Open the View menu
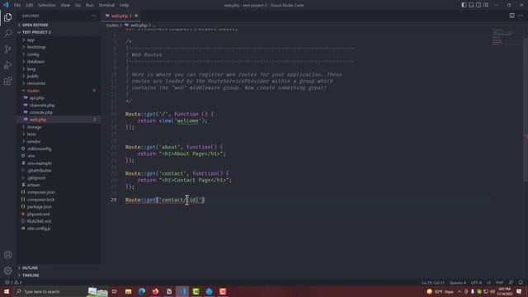 (65, 5)
